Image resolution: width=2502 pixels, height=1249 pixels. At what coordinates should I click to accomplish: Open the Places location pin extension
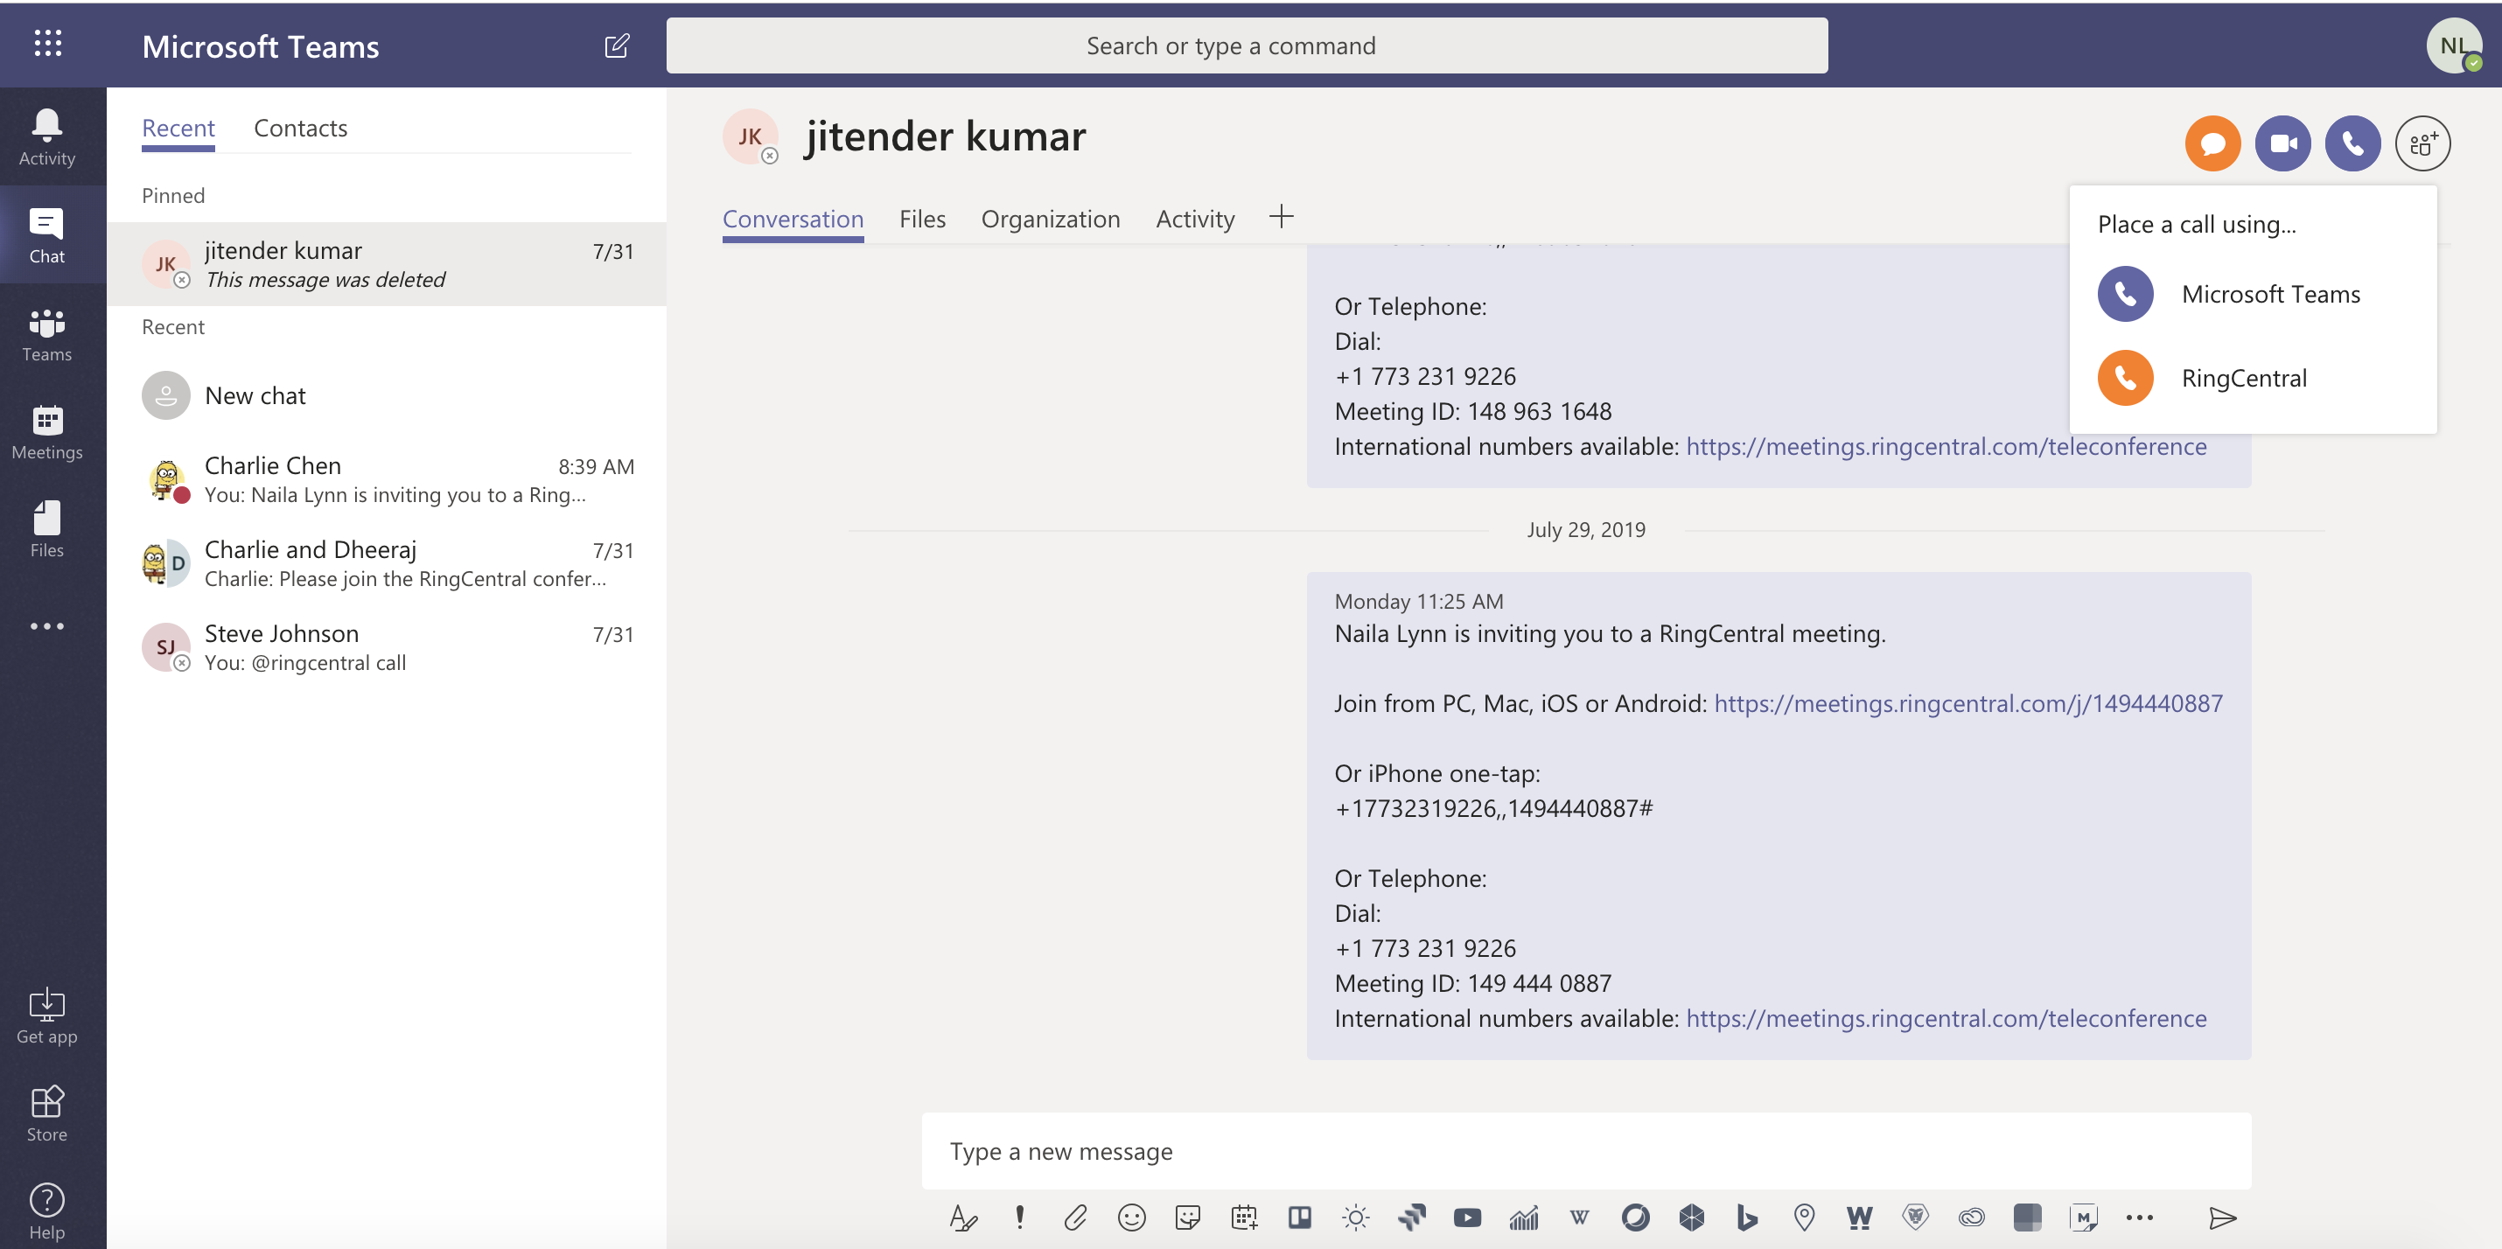pos(1804,1217)
